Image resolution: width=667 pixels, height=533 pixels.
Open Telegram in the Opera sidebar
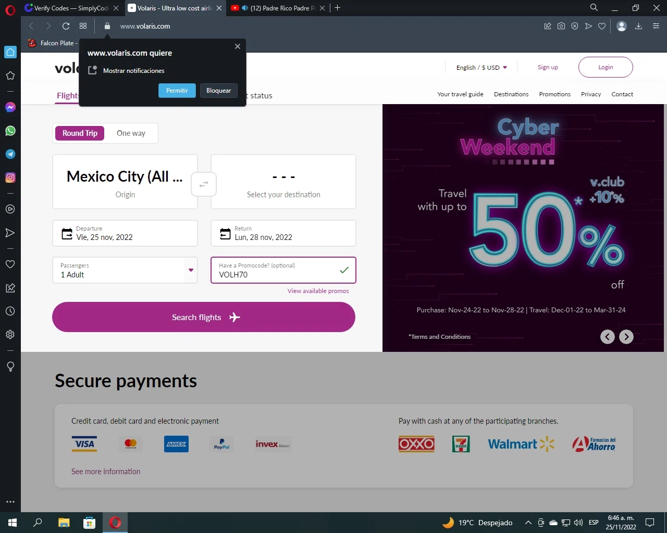click(10, 154)
